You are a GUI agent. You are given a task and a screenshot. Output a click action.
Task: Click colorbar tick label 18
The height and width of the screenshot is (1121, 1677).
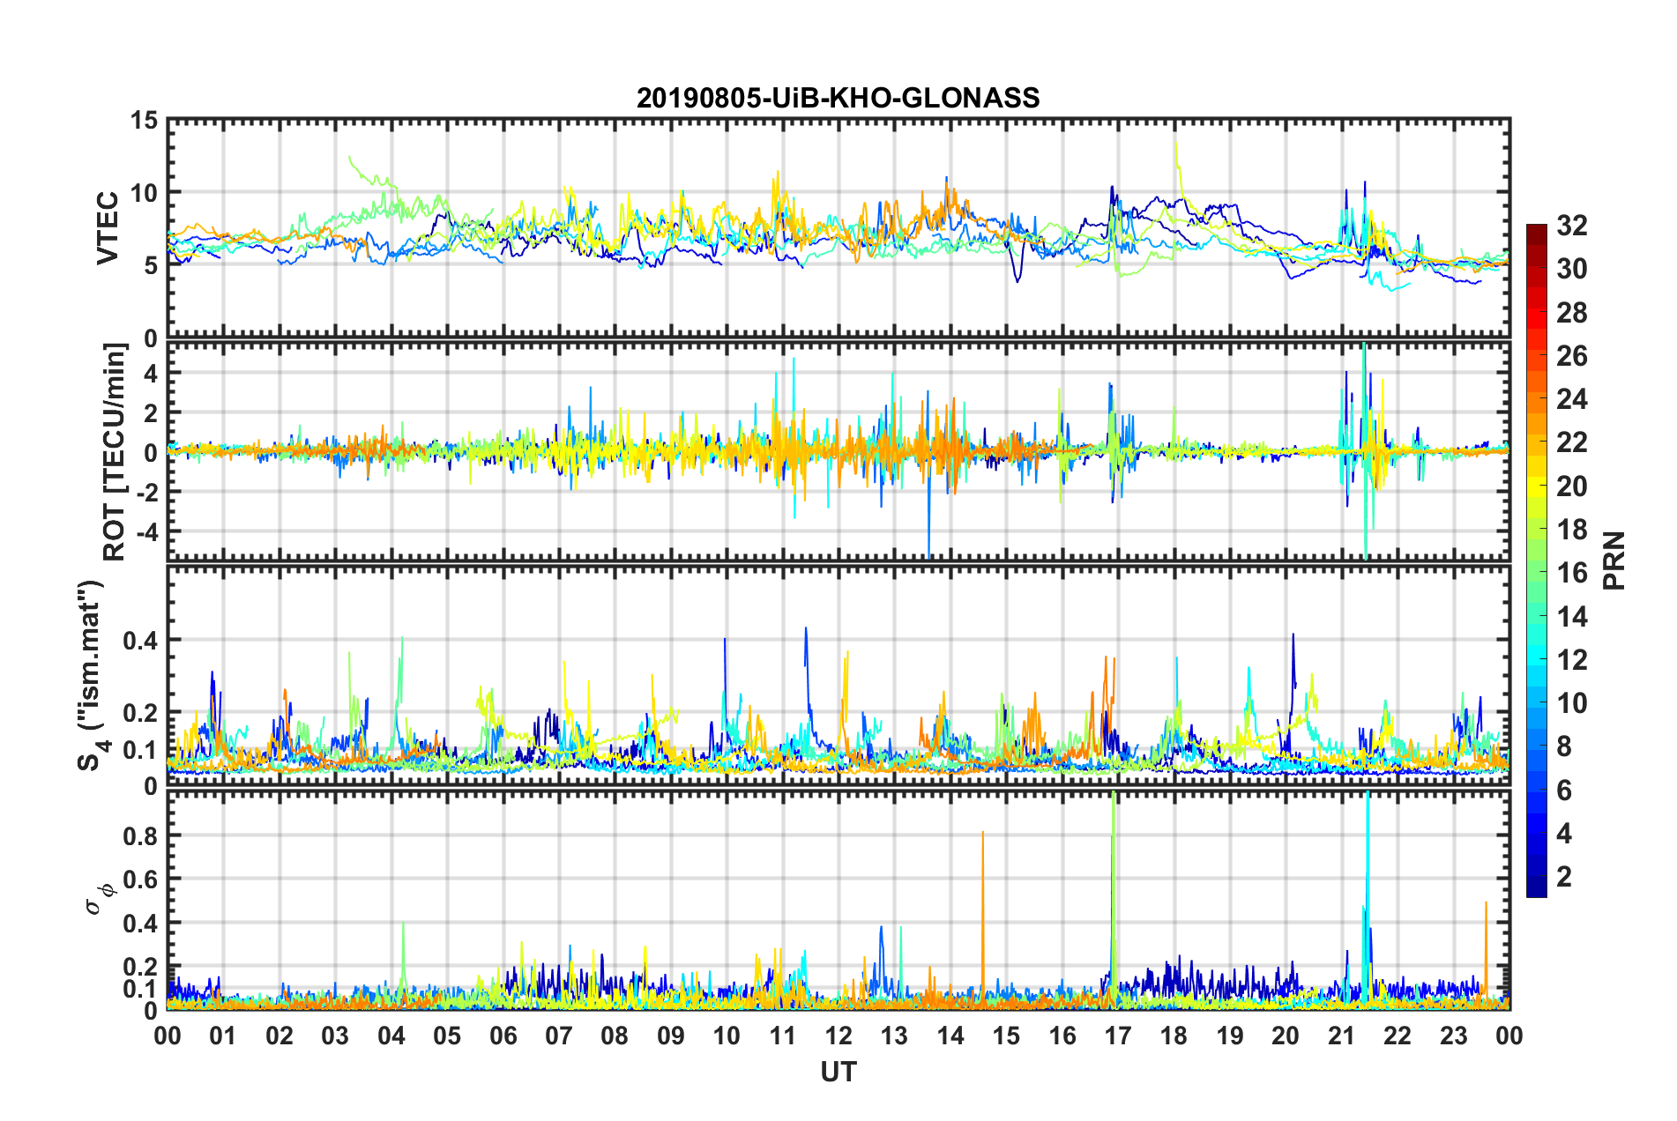click(x=1571, y=530)
